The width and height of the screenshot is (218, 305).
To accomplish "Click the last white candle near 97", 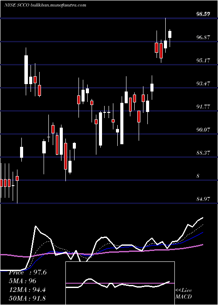I will [170, 34].
